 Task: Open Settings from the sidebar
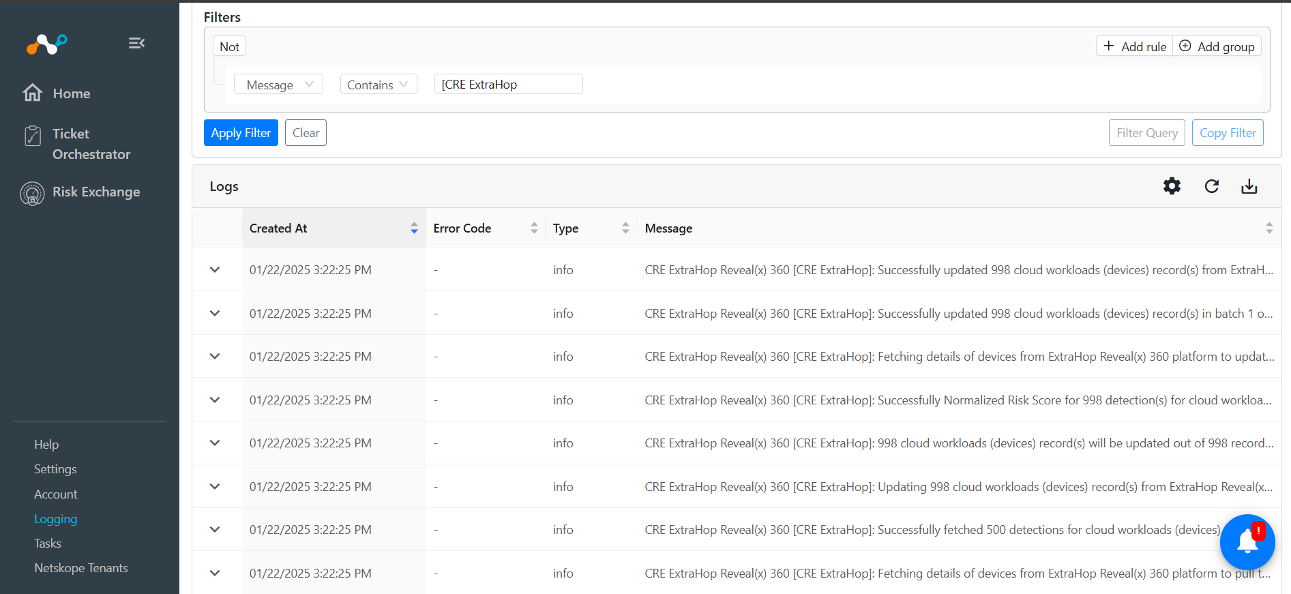coord(55,469)
